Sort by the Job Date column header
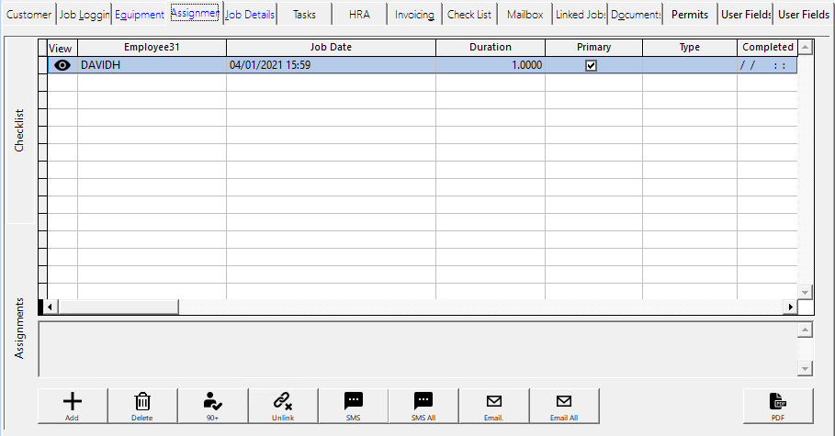835x436 pixels. tap(331, 47)
